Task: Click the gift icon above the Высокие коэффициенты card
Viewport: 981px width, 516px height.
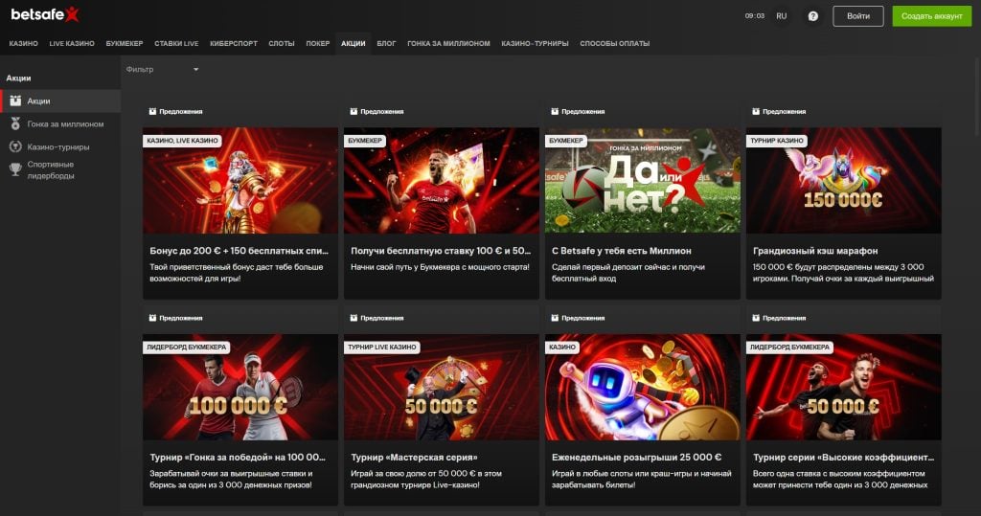Action: 756,318
